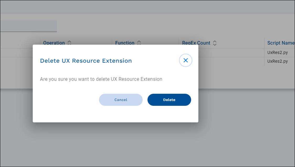Viewport: 295px width, 167px height.
Task: Click the search input field above the table
Action: coord(28,26)
